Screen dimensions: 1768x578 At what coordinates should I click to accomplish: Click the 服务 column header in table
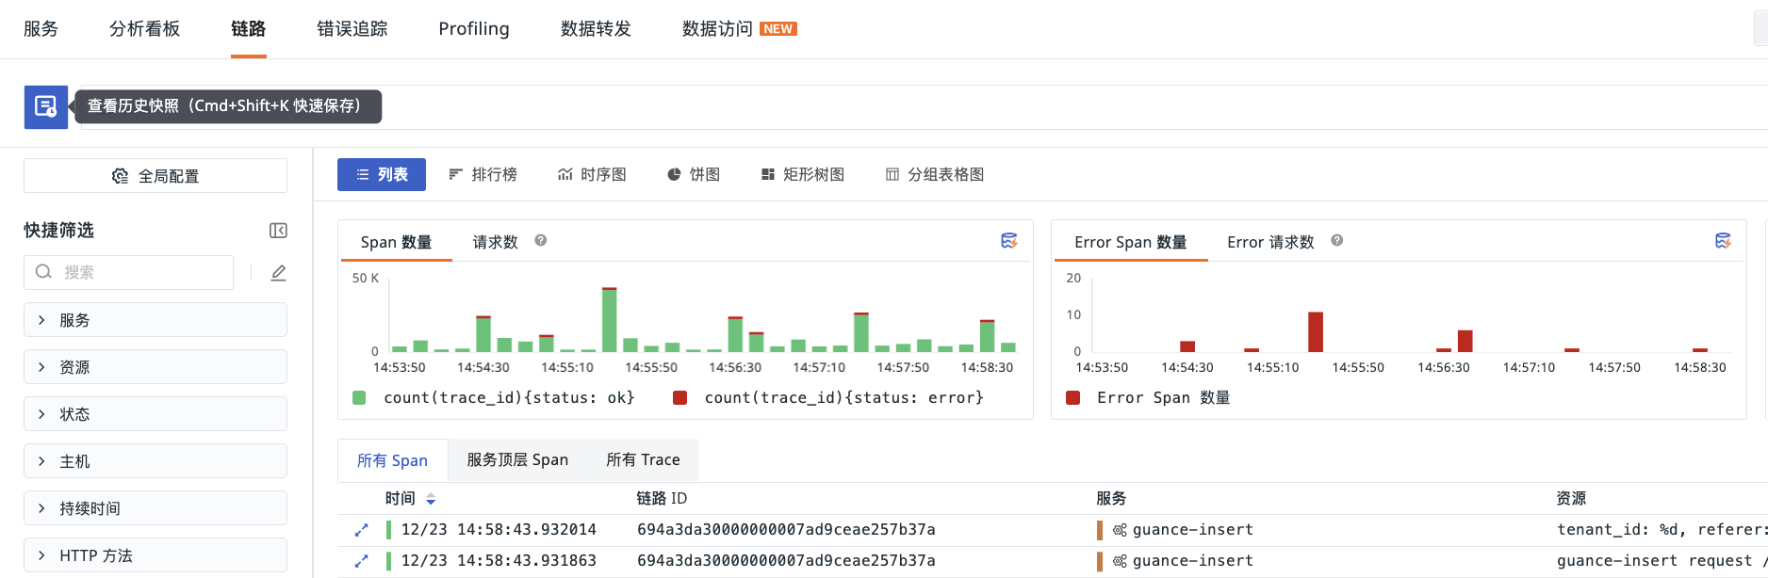click(1111, 498)
